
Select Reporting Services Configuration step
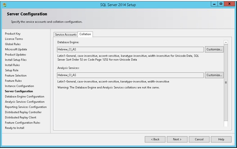click(x=26, y=107)
